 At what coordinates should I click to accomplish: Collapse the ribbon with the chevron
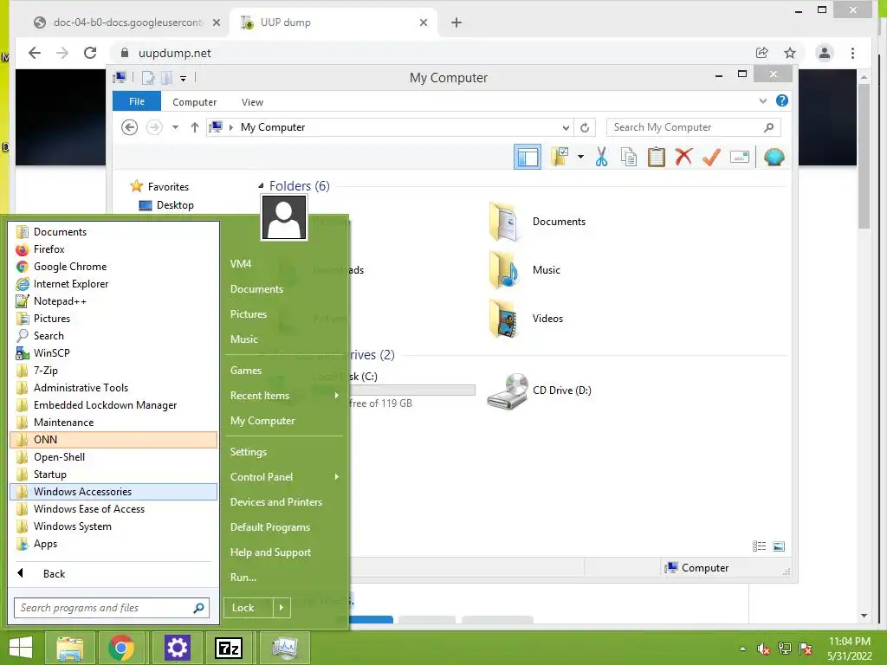coord(762,101)
